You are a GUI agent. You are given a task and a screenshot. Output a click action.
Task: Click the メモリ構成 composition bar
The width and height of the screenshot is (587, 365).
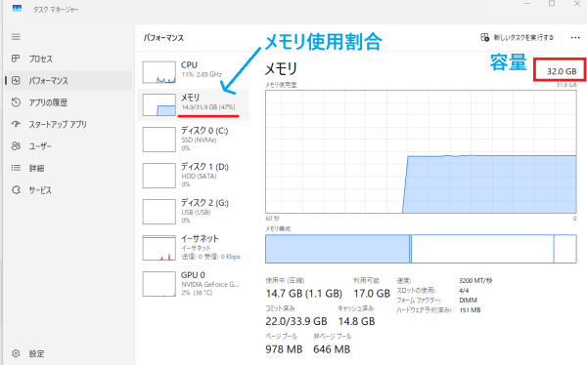[x=421, y=249]
